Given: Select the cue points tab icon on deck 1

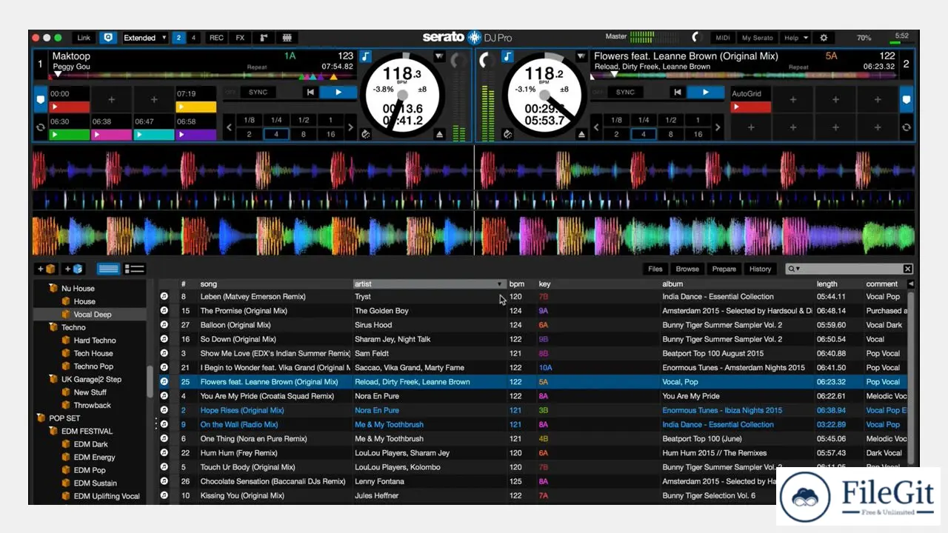Looking at the screenshot, I should pos(40,99).
